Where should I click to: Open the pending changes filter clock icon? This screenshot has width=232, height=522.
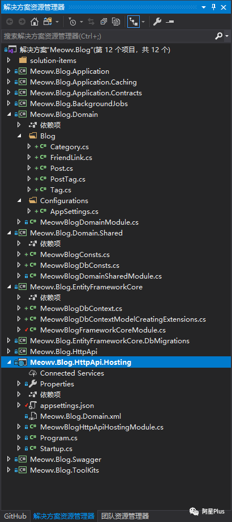tap(72, 22)
